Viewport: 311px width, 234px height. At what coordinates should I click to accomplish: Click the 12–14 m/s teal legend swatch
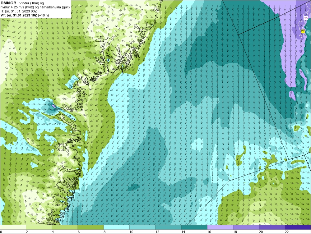[x=168, y=227]
